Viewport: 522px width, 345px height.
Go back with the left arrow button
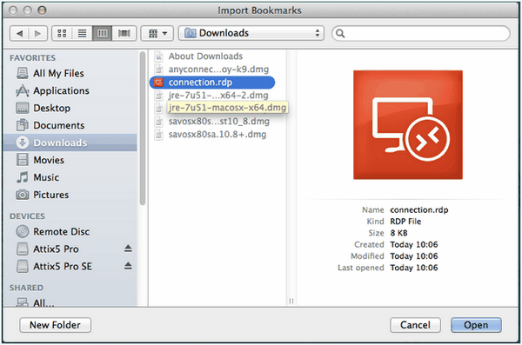point(19,33)
